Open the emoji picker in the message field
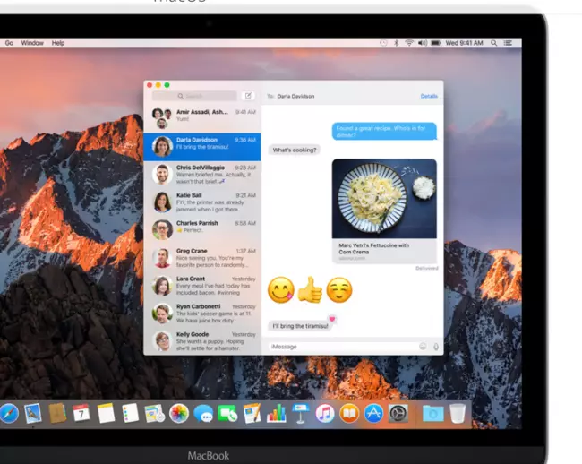This screenshot has width=582, height=464. (x=423, y=346)
